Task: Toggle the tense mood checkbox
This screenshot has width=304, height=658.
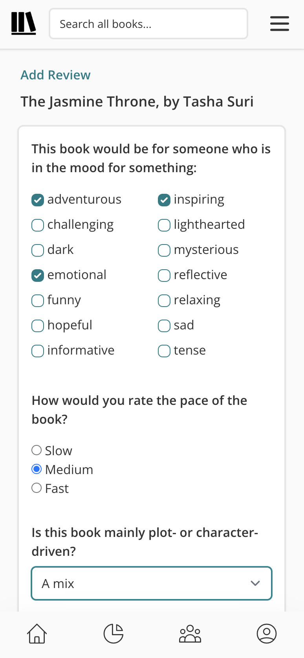Action: click(164, 351)
